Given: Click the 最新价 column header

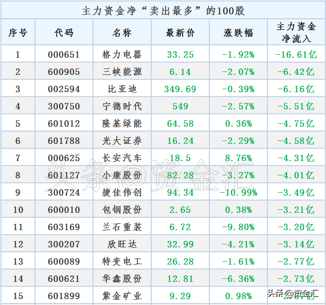Looking at the screenshot, I should pyautogui.click(x=180, y=33).
